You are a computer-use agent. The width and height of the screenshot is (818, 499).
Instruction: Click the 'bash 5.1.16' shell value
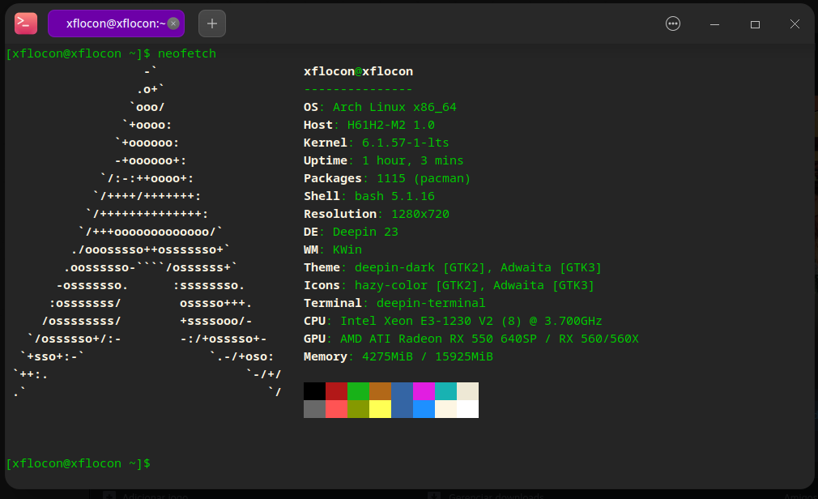click(394, 196)
